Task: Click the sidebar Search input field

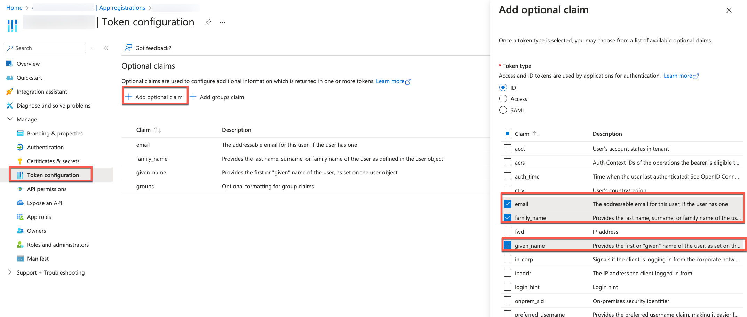Action: pos(49,48)
